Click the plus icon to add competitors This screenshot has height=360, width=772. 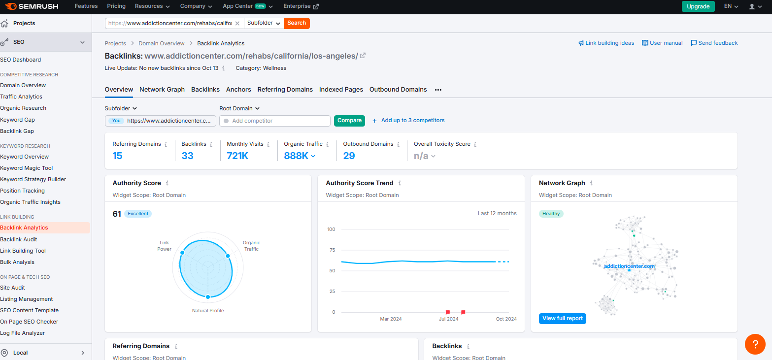pos(374,121)
